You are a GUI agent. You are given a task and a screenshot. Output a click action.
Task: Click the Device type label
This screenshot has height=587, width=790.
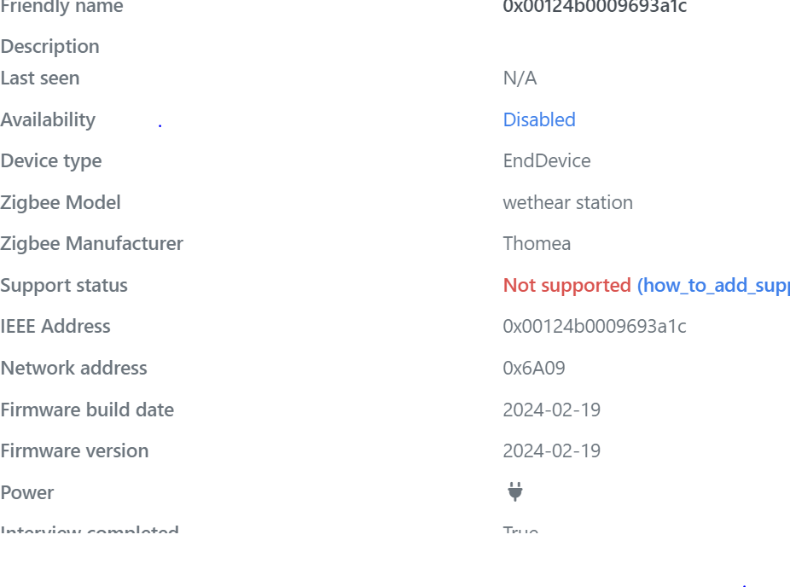point(51,160)
